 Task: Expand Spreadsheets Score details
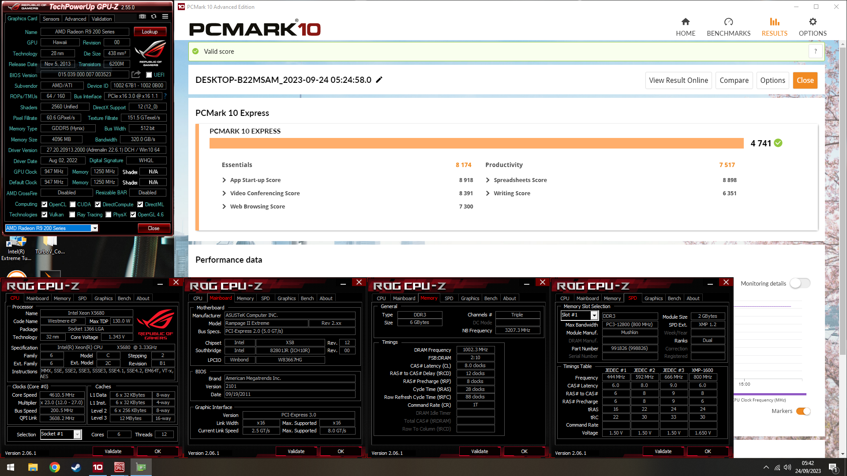pos(487,180)
